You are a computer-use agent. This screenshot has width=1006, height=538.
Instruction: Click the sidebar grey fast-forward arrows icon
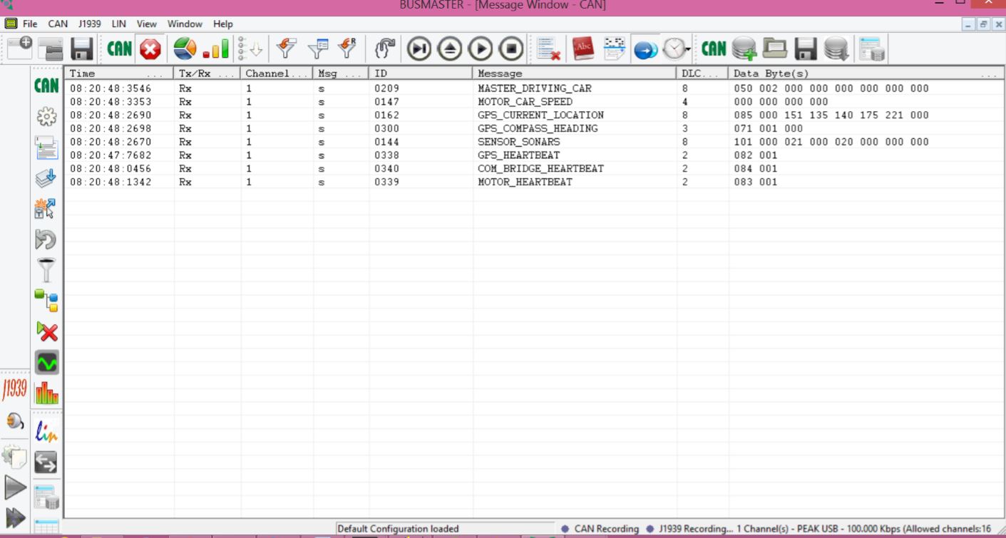(x=15, y=519)
